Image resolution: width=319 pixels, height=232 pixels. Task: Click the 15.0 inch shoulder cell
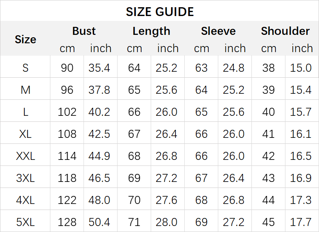(301, 68)
